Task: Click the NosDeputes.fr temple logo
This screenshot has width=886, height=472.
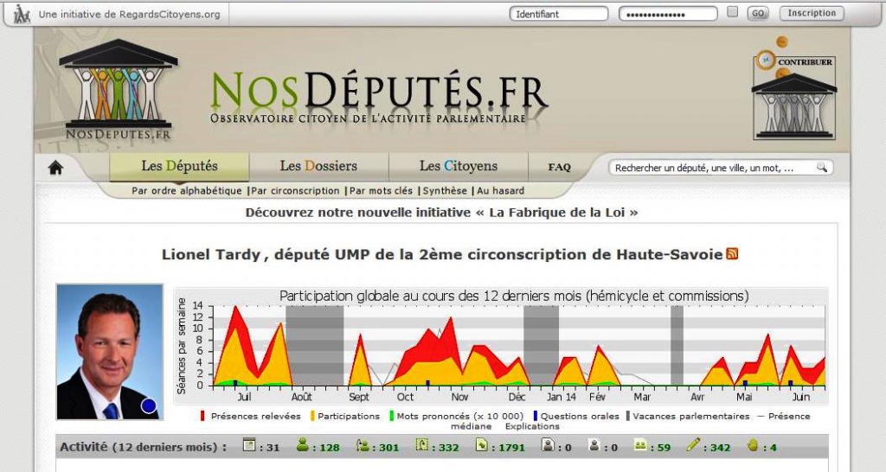Action: [x=118, y=91]
